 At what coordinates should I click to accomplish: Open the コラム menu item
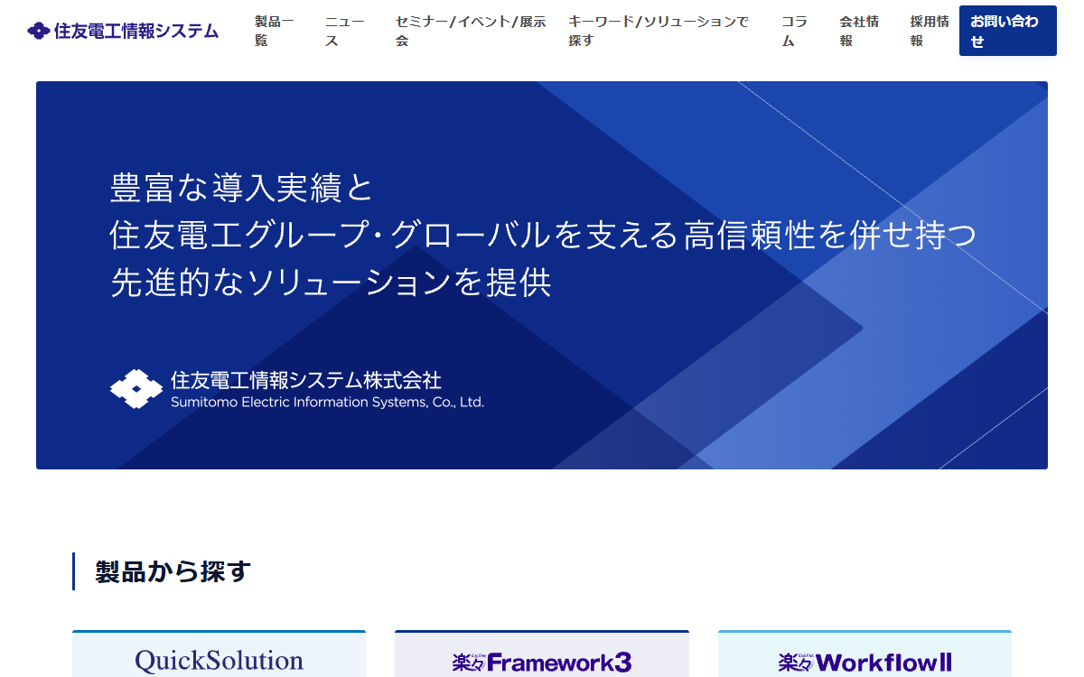point(795,31)
